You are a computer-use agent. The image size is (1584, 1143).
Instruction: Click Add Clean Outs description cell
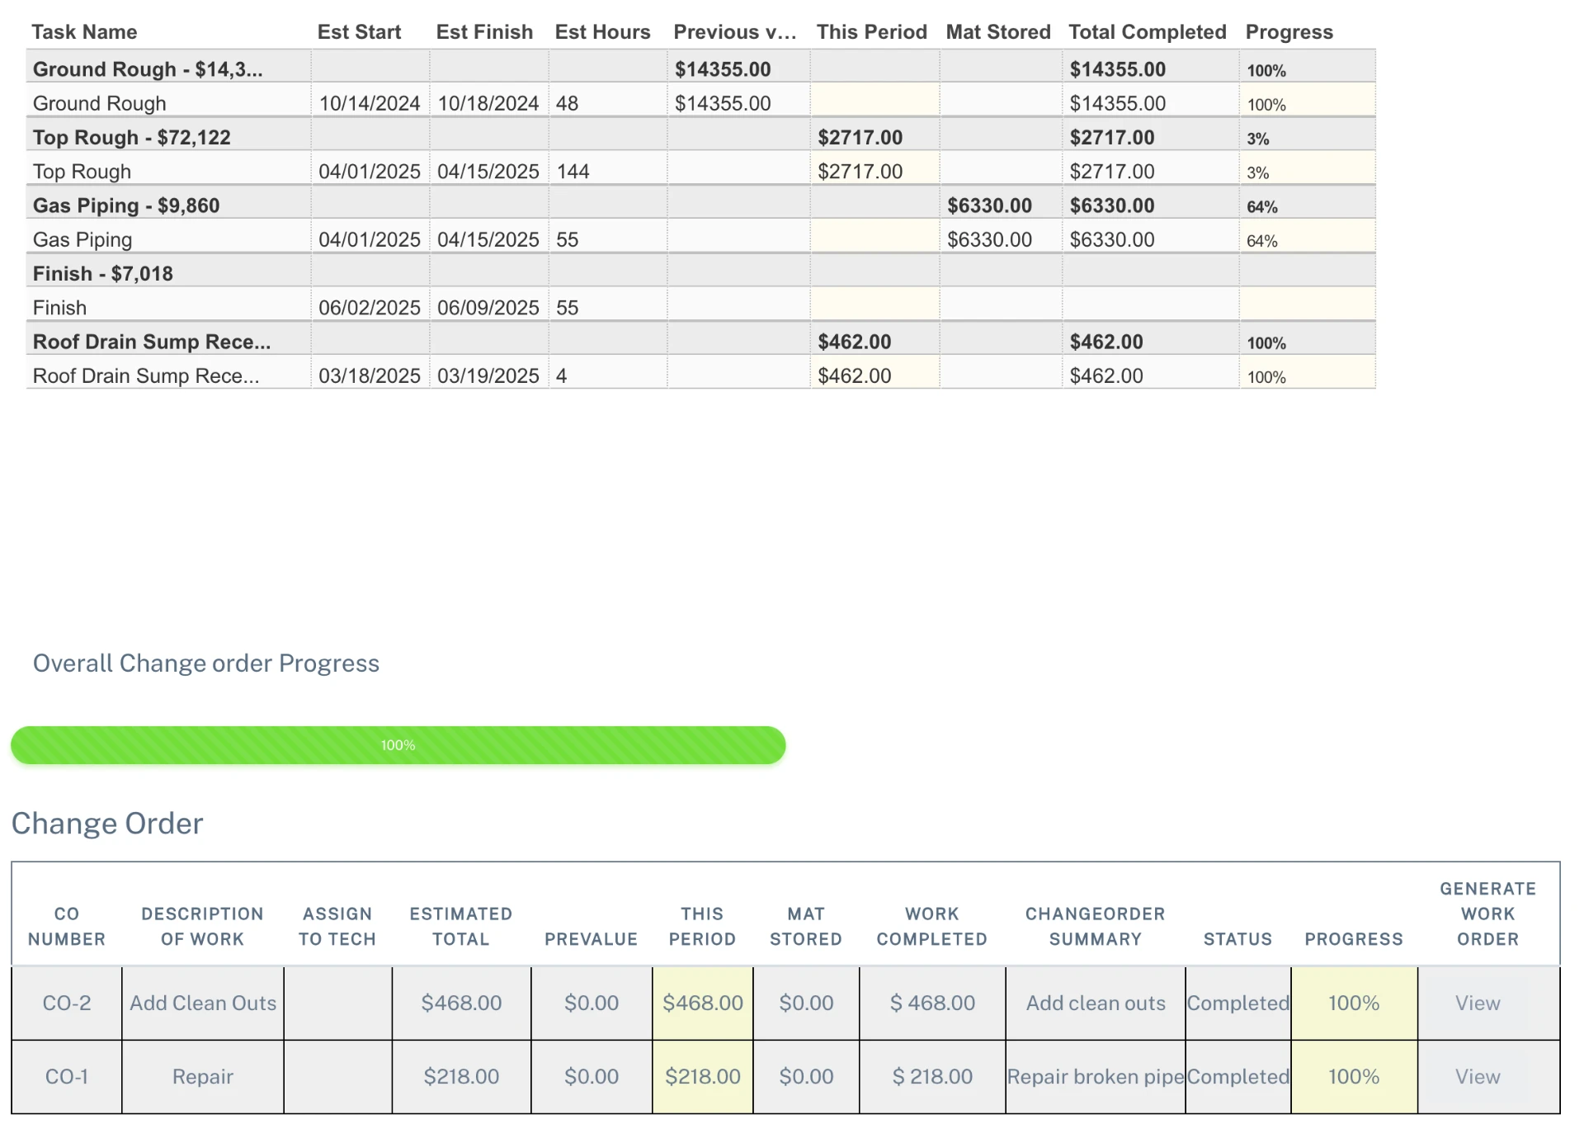203,1003
